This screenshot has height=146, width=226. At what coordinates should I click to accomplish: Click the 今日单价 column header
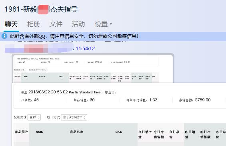click(174, 134)
